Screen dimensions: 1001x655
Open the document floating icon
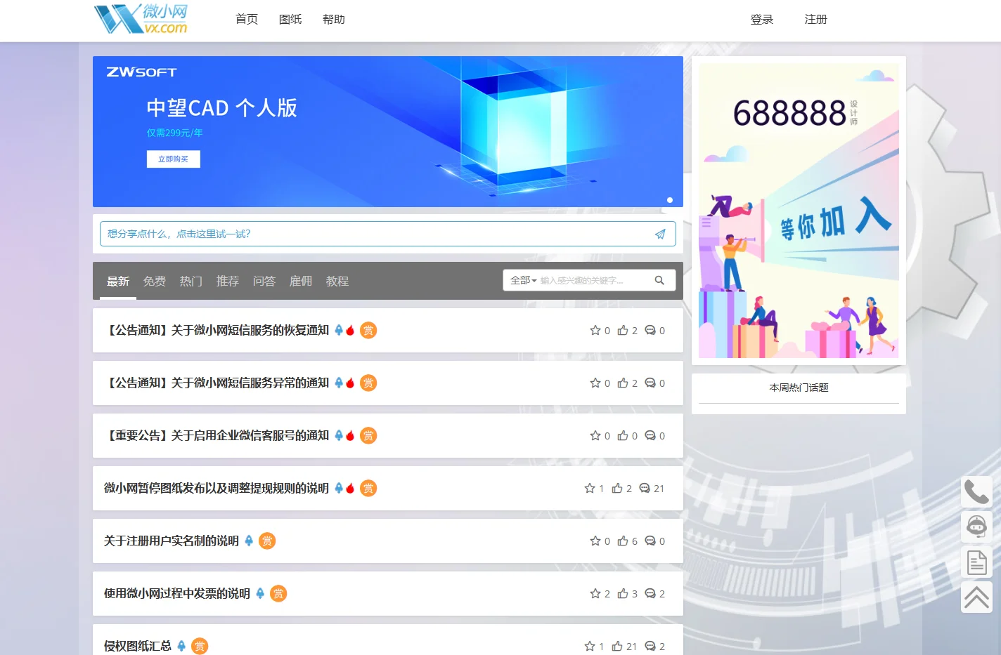[976, 562]
